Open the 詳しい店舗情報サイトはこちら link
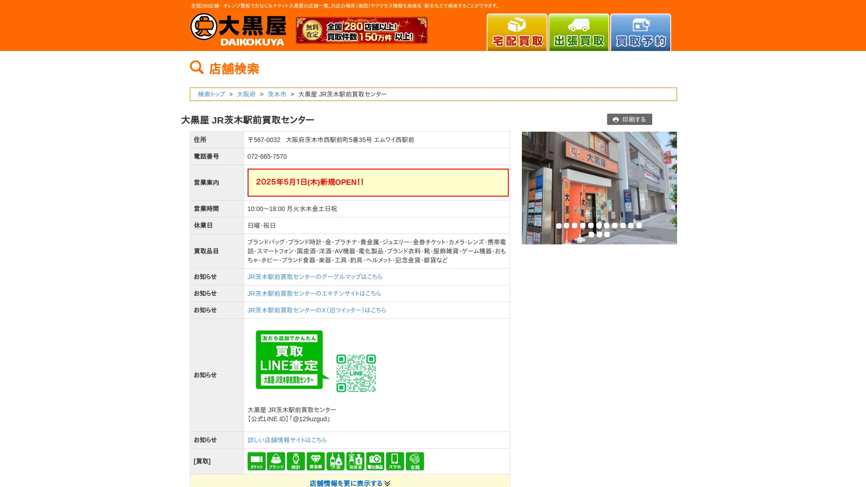866x487 pixels. click(287, 440)
